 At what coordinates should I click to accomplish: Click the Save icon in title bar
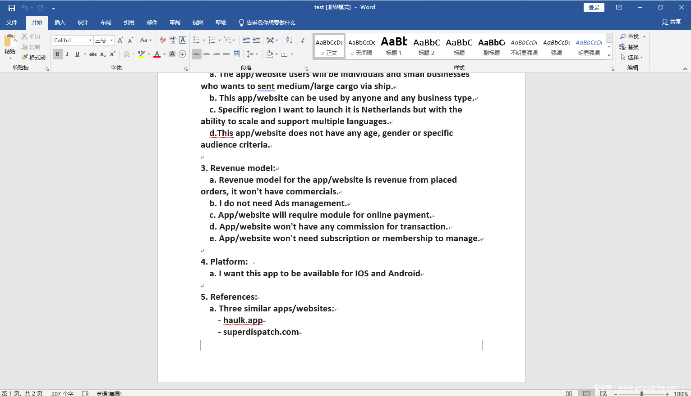point(12,8)
